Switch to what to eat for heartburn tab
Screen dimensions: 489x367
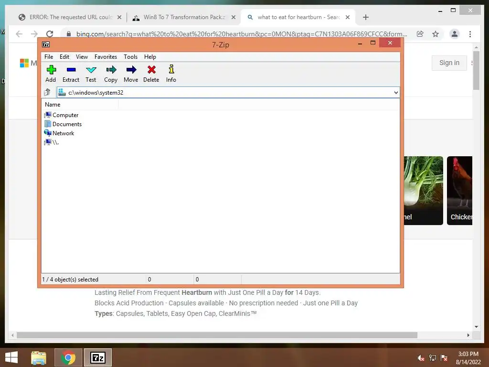pos(298,17)
